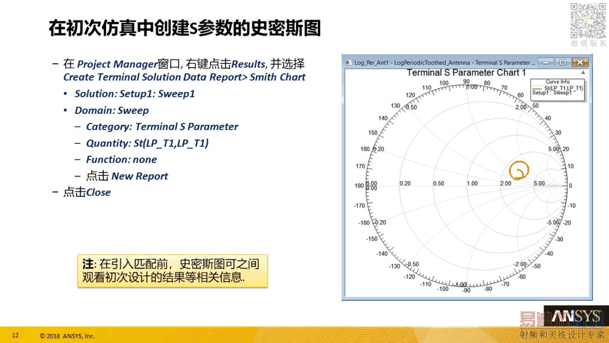Viewport: 609px width, 343px height.
Task: Click the slide heading about creating the S-parameter Smith chart
Action: coord(184,28)
